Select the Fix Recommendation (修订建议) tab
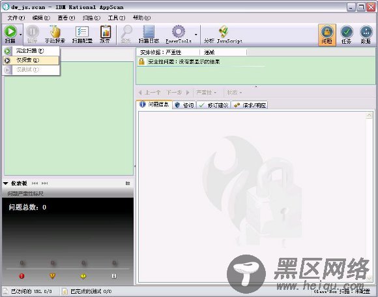The image size is (378, 297). coord(214,105)
